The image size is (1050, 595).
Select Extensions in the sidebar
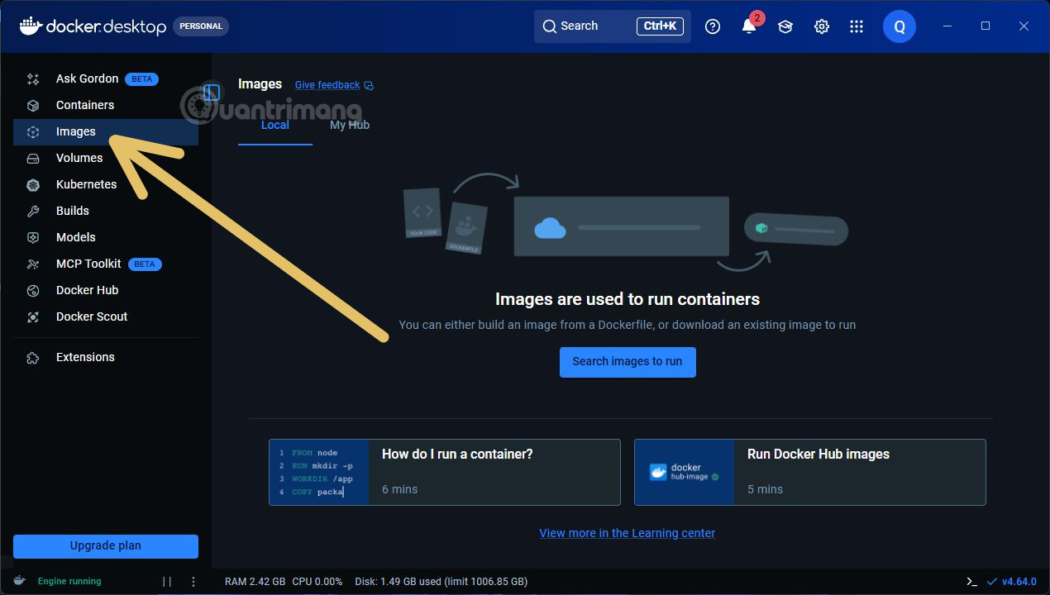pos(106,358)
